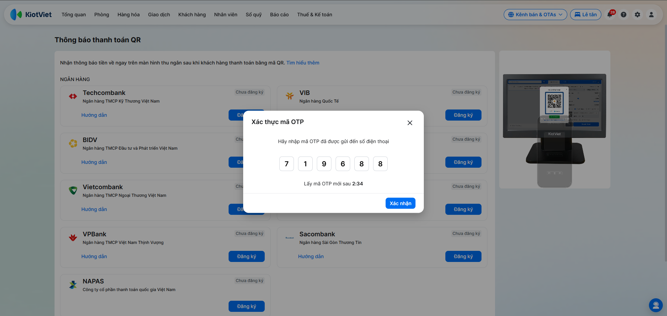Open the Tổng quan menu
The image size is (667, 316).
click(x=74, y=15)
